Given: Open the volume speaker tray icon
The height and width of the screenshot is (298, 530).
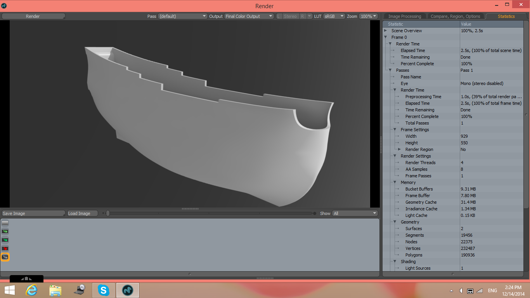Looking at the screenshot, I should coord(461,291).
